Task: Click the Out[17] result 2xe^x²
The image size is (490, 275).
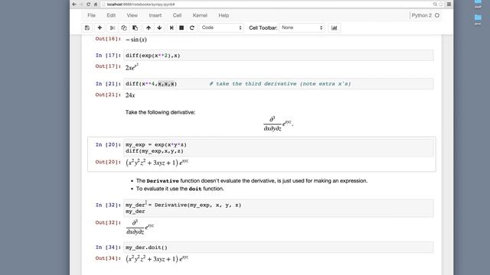Action: [132, 66]
